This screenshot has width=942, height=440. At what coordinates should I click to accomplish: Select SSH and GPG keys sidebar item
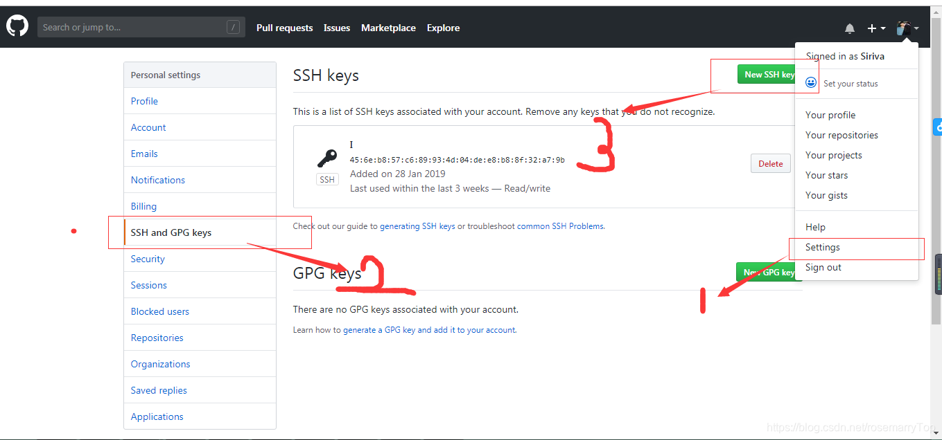click(200, 232)
